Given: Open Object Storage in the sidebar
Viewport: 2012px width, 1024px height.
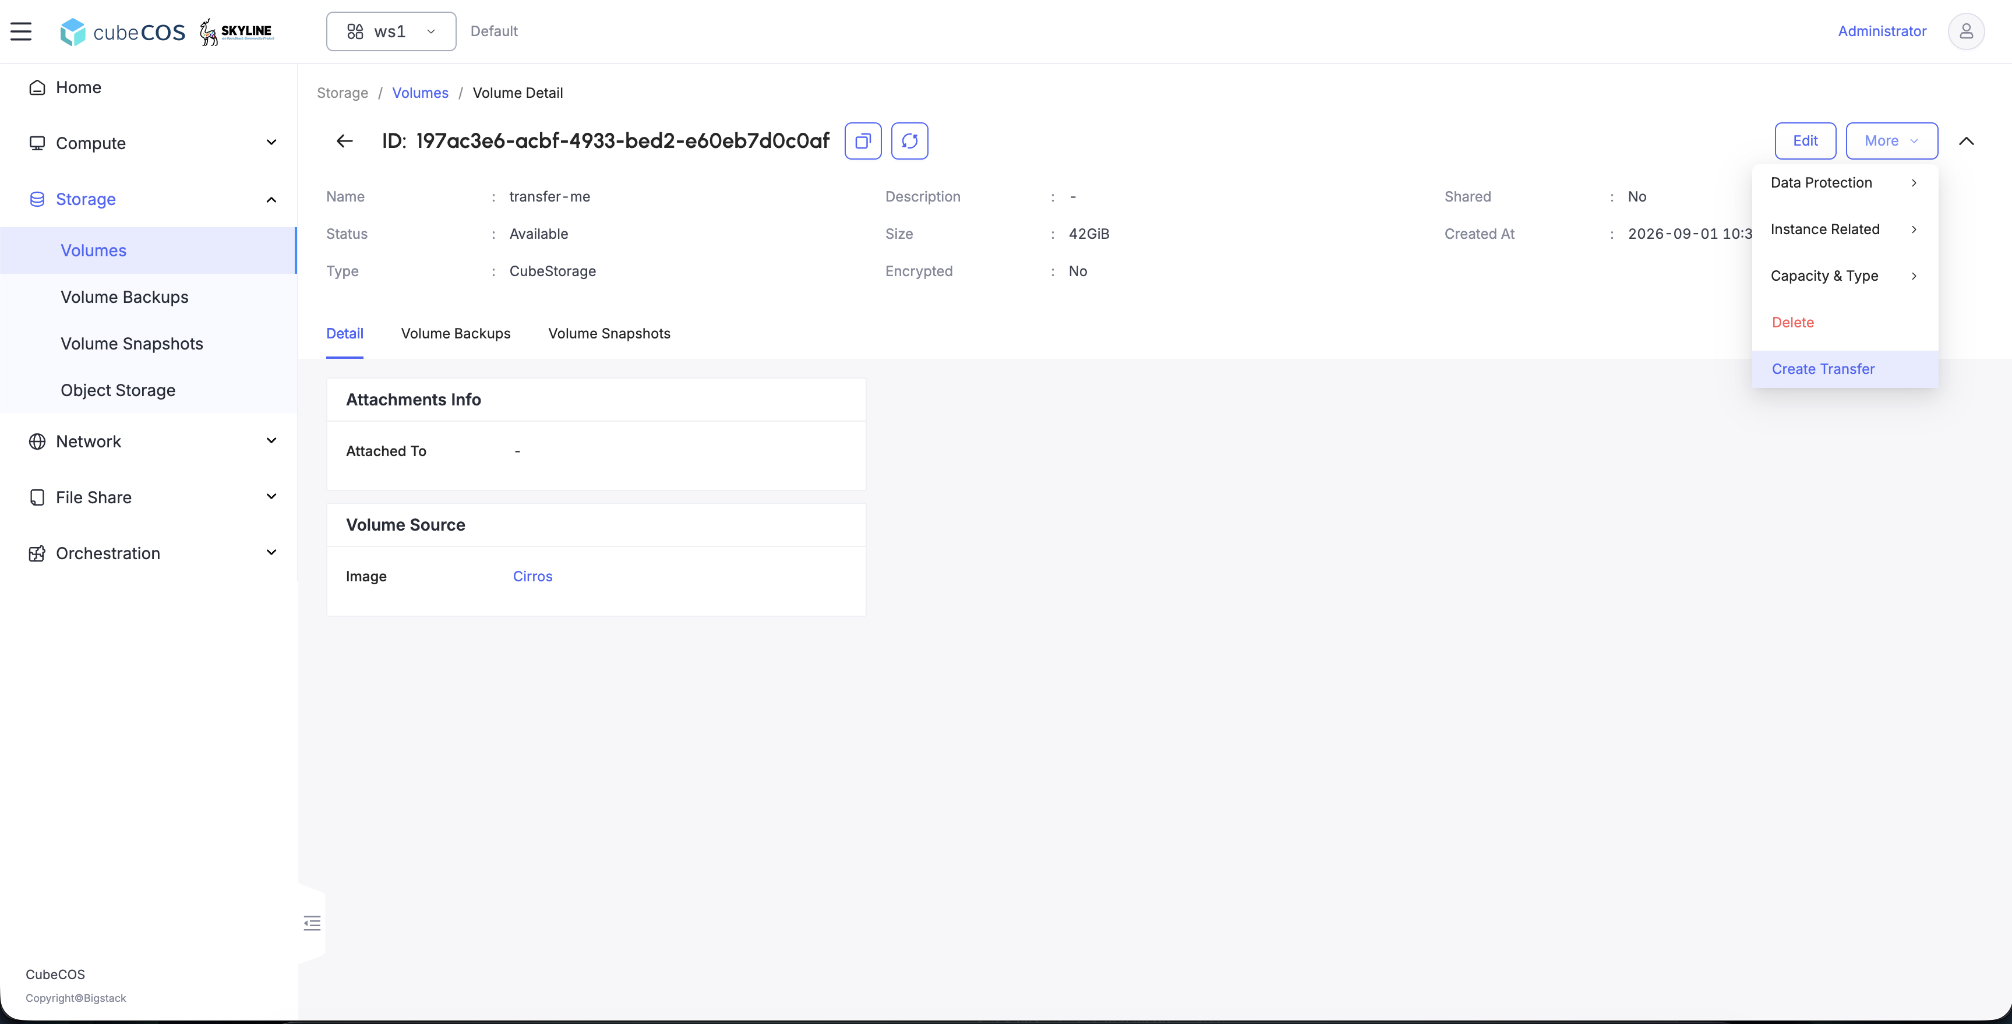Looking at the screenshot, I should tap(149, 390).
